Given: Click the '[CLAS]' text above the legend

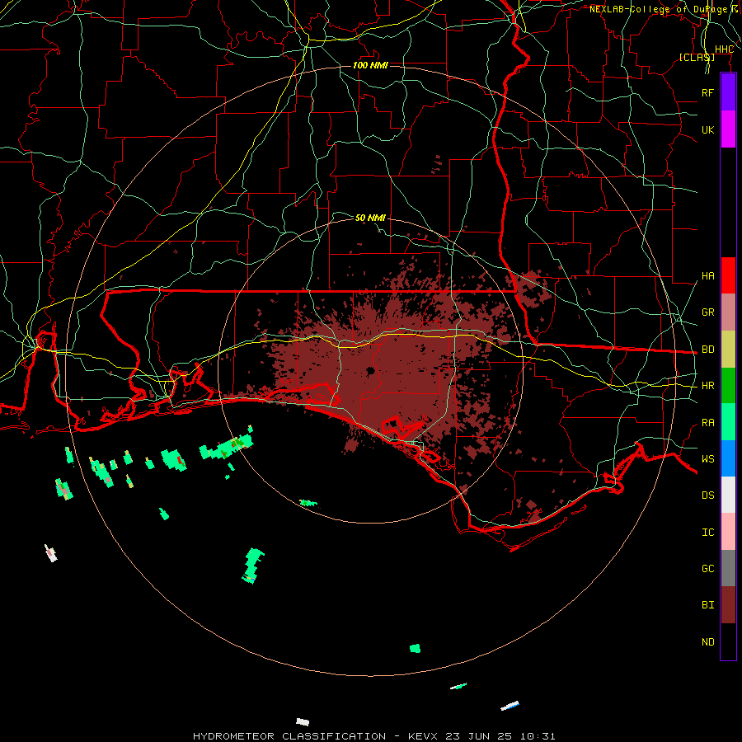Looking at the screenshot, I should pyautogui.click(x=697, y=58).
